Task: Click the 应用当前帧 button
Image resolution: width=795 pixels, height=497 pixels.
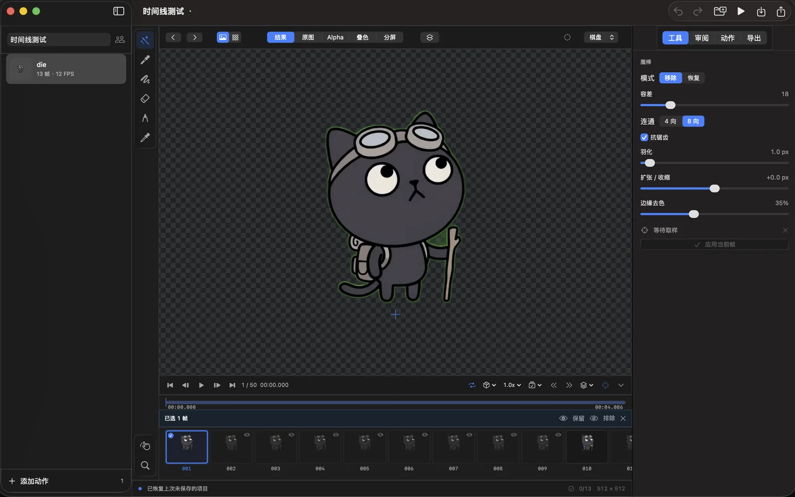Action: 715,245
